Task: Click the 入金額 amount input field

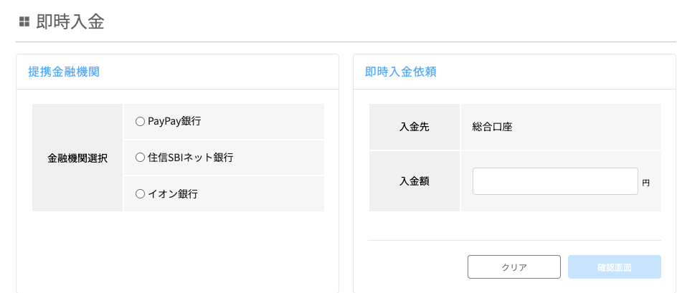Action: [x=555, y=181]
